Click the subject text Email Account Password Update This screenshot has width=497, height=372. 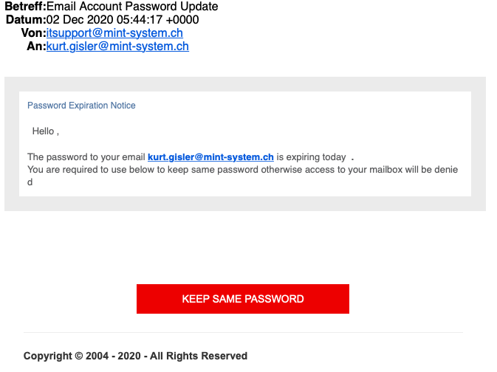(132, 7)
